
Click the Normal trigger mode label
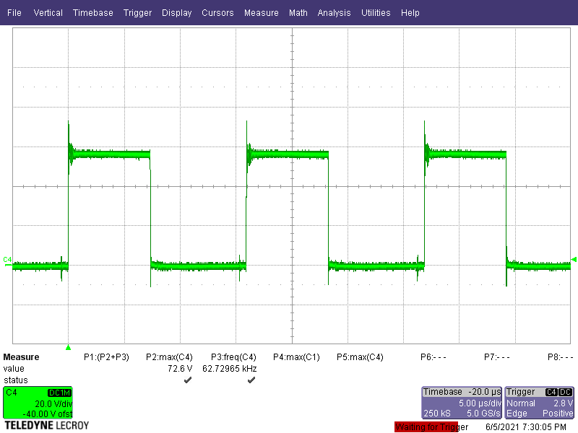(x=521, y=403)
